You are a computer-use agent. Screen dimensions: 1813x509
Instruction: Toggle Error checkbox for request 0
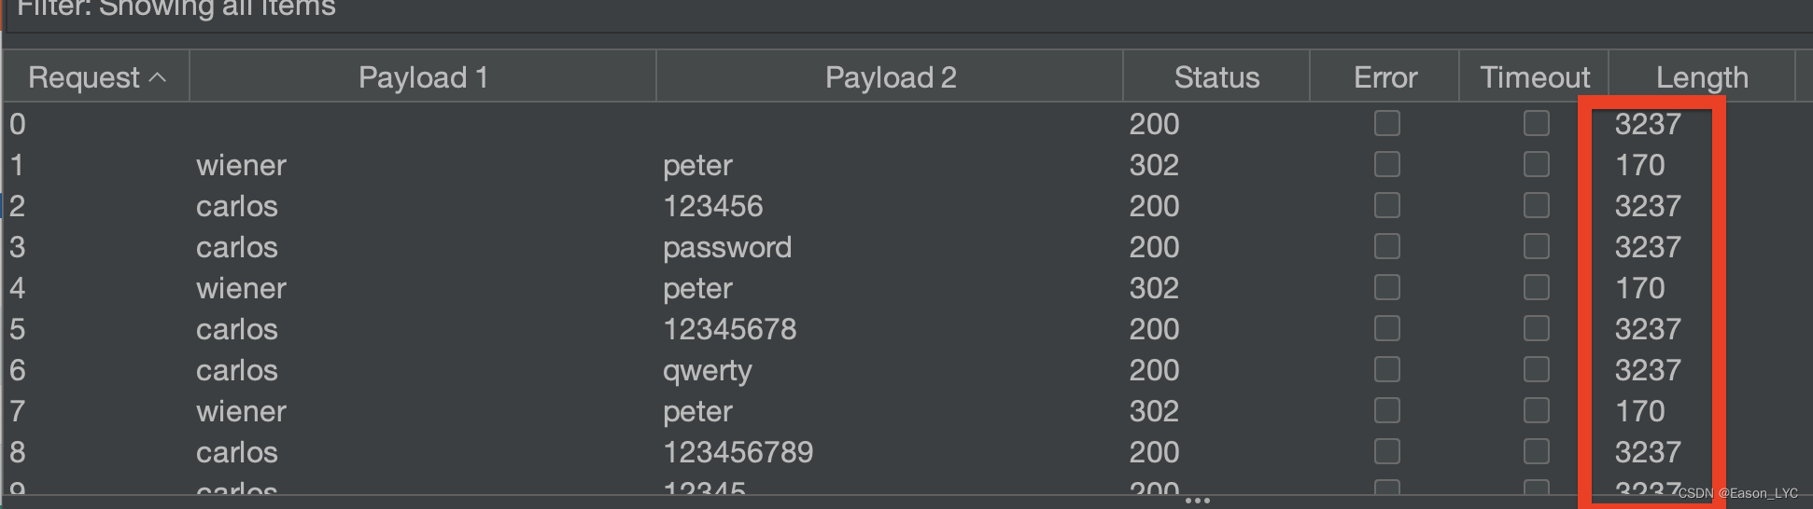[x=1387, y=123]
